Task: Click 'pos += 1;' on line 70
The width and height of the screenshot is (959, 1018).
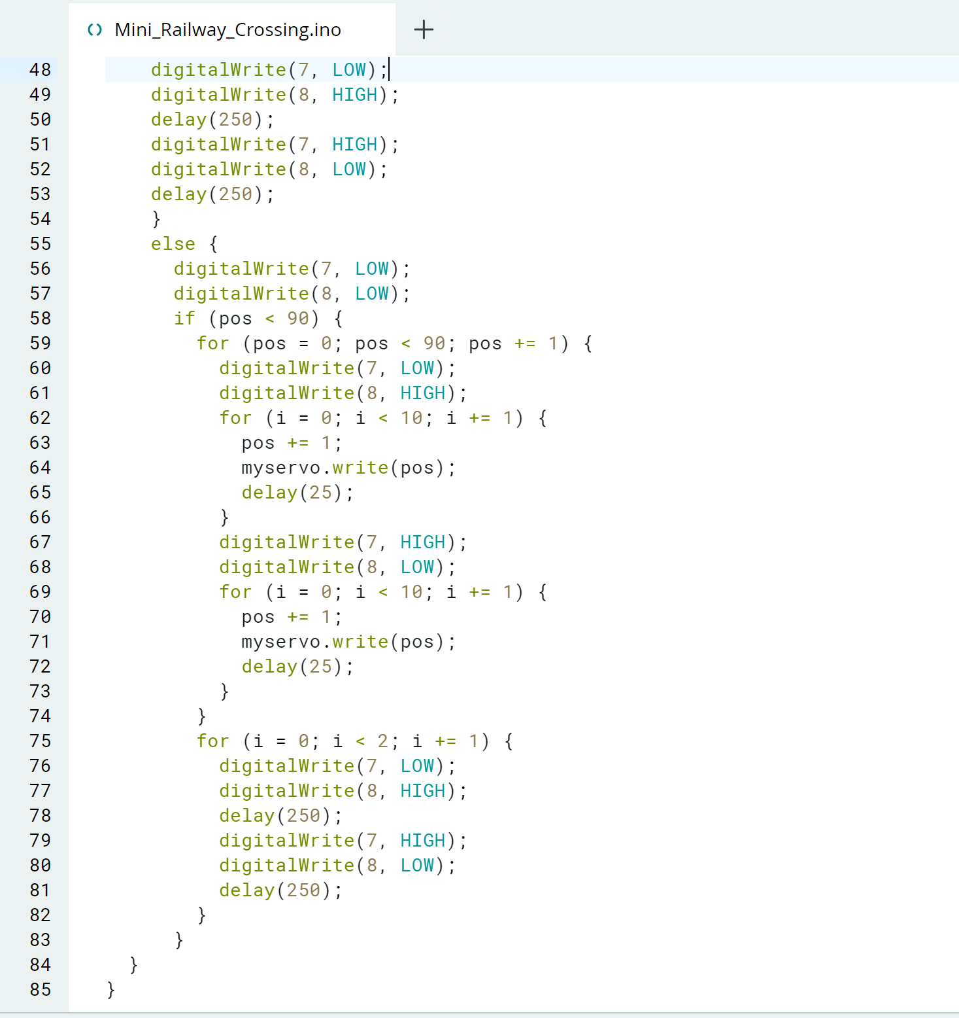Action: click(292, 616)
